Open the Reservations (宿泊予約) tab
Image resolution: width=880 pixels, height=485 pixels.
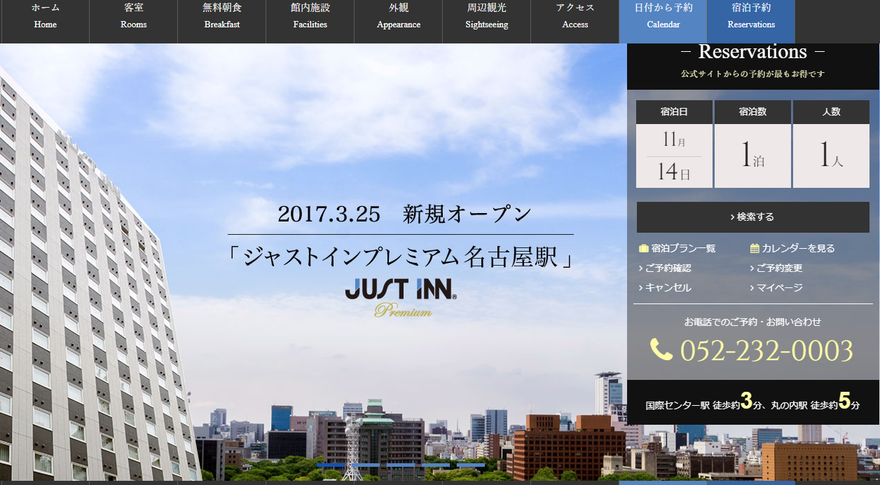pyautogui.click(x=751, y=16)
